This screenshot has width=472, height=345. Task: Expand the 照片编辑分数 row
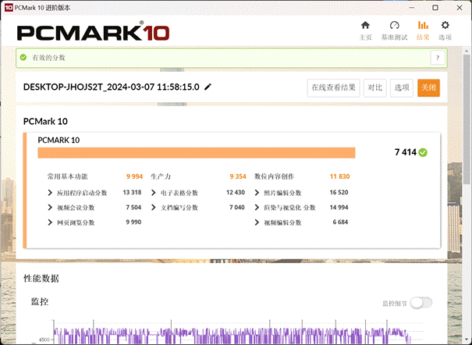[257, 193]
